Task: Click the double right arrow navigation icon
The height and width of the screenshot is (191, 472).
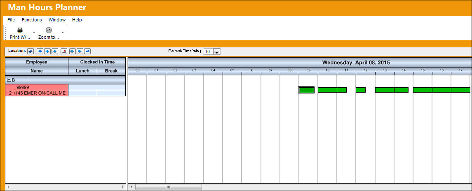Action: [87, 51]
